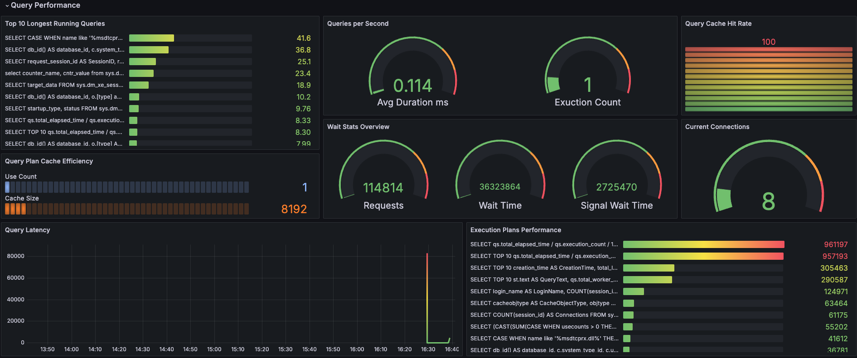Click the value 41612
This screenshot has height=358, width=857.
coord(838,339)
